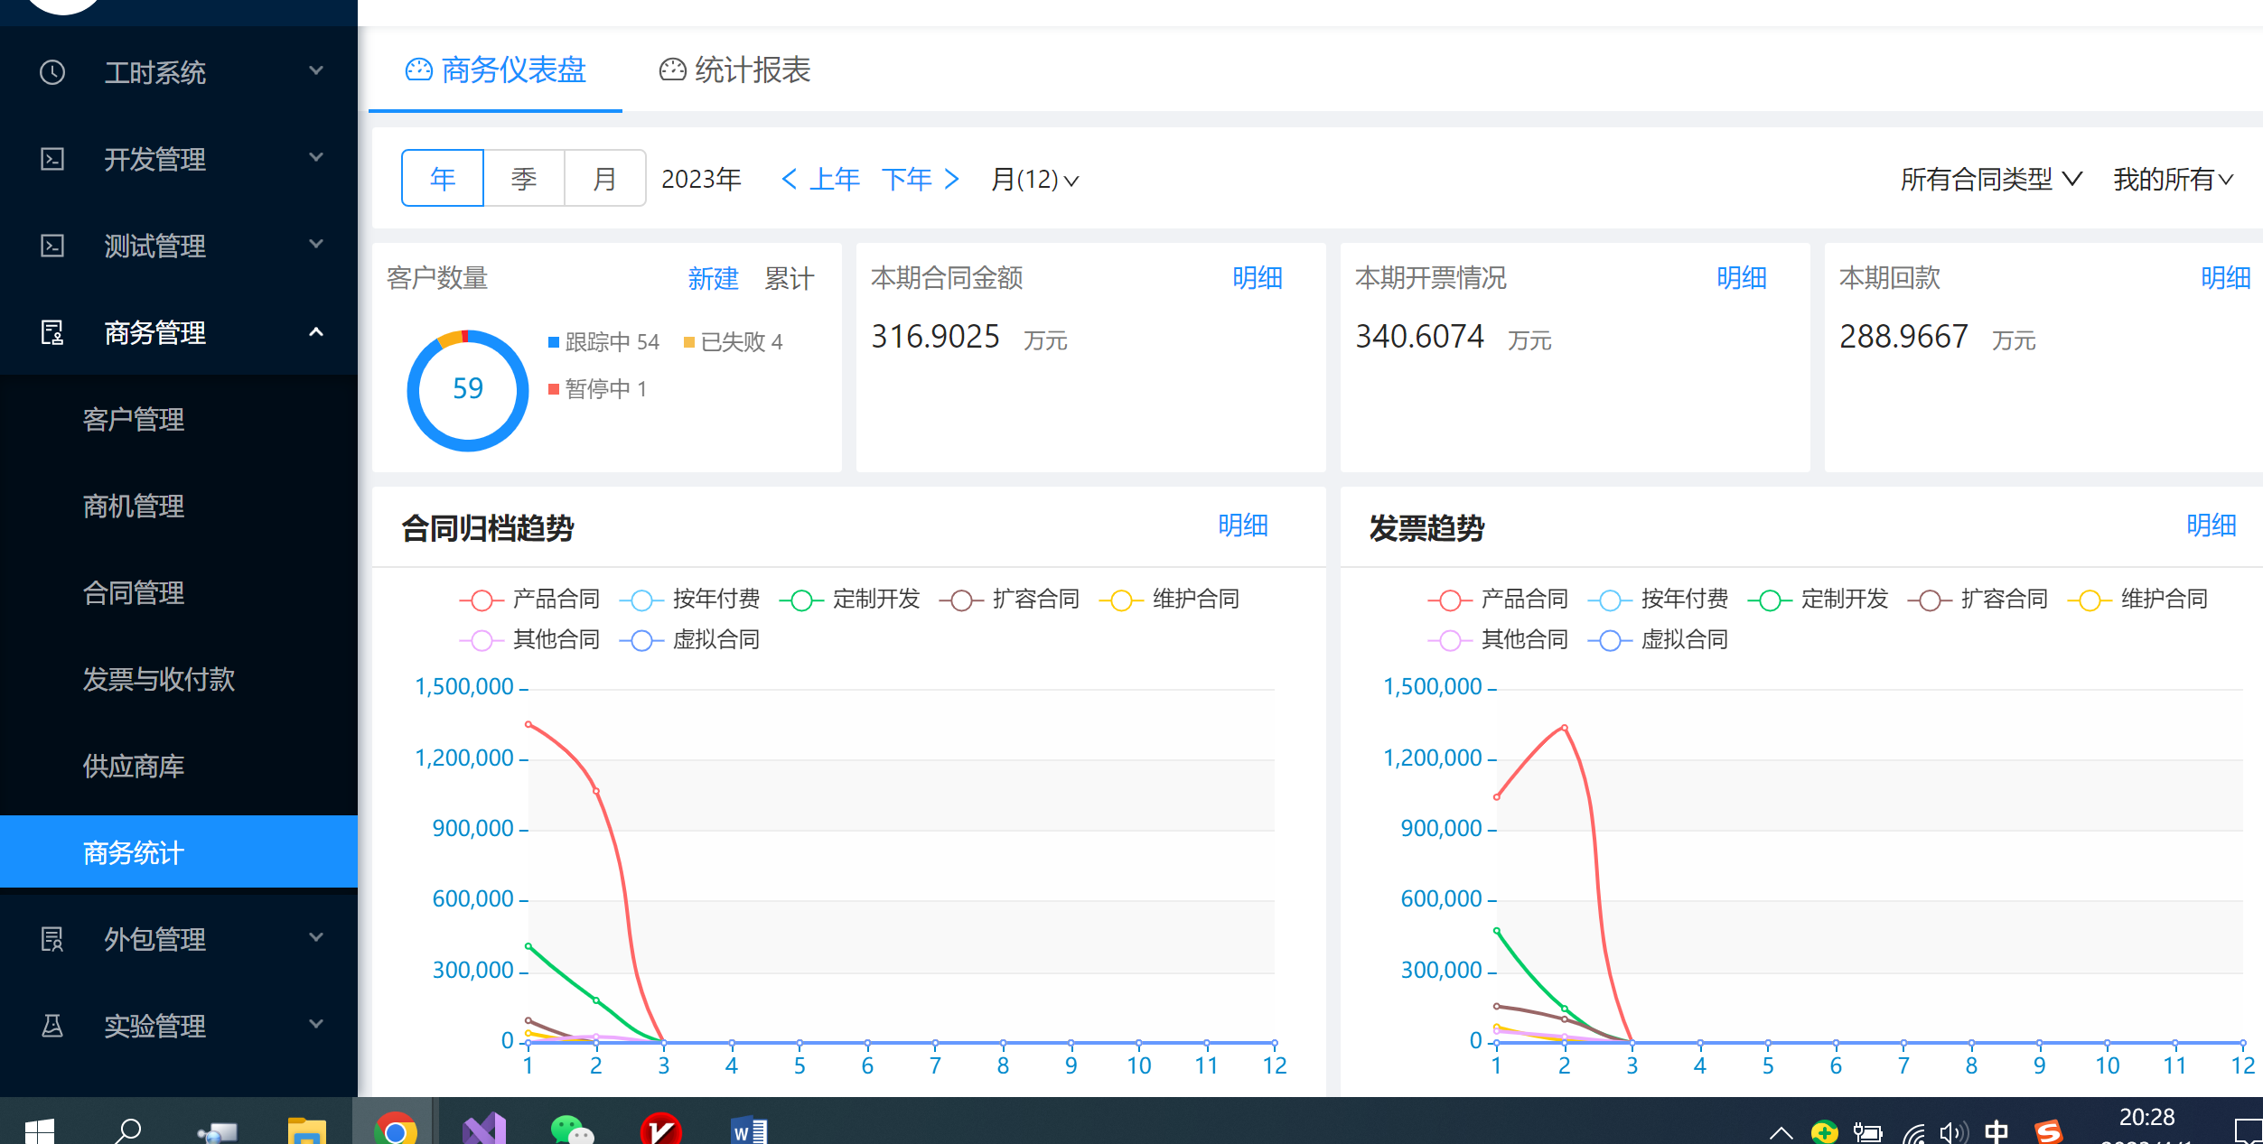Open 明细 for 本期合同金额
The image size is (2263, 1144).
point(1258,278)
